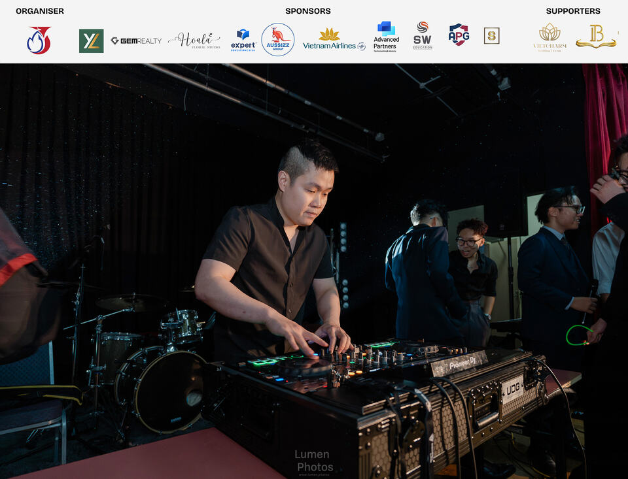Screen dimensions: 628x479
Task: Open the Expert Education Visa logo
Action: point(243,40)
